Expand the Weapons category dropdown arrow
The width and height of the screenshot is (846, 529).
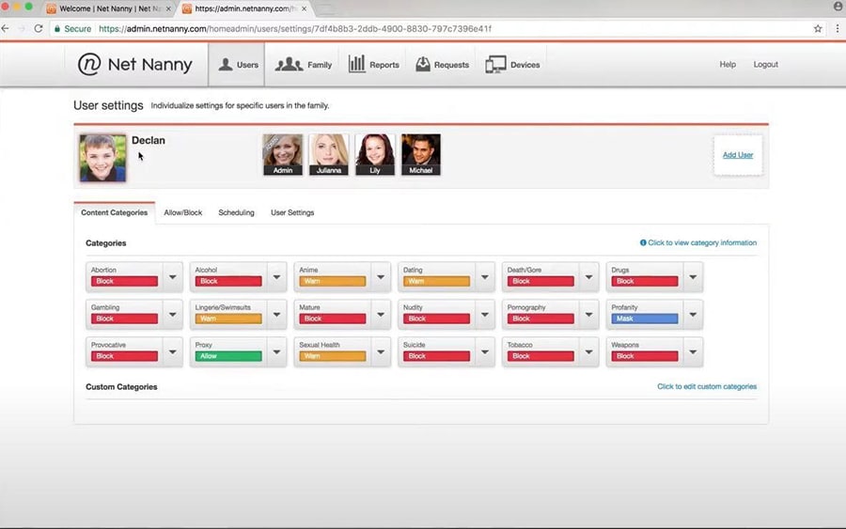pyautogui.click(x=693, y=352)
